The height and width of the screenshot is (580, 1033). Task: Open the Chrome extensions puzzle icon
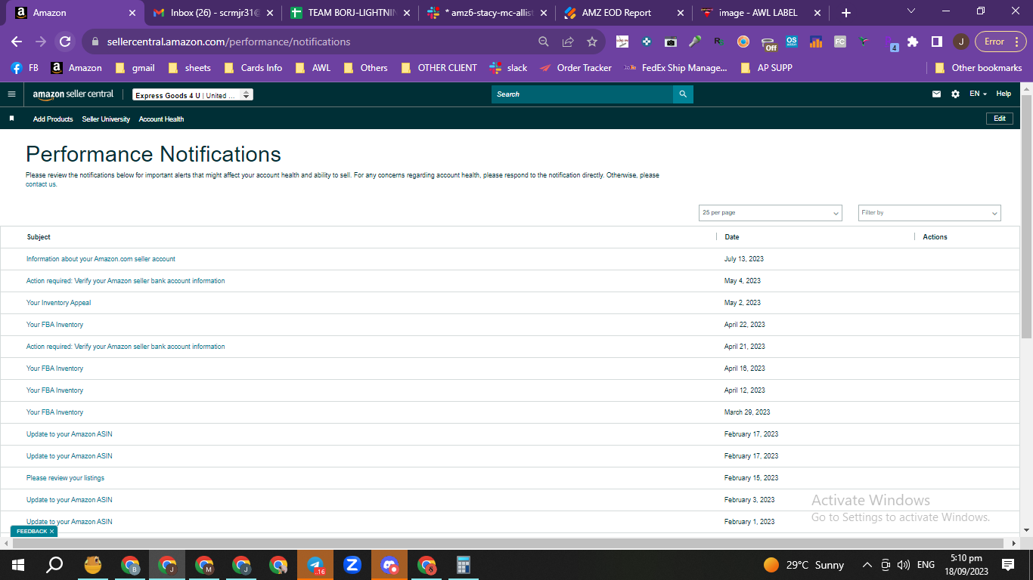coord(913,42)
